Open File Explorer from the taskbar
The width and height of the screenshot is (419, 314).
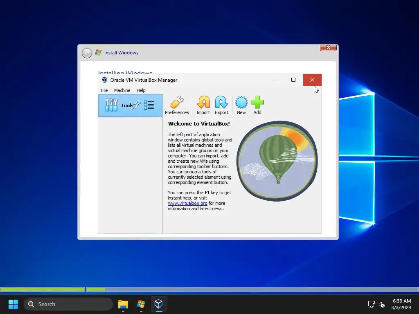[123, 304]
